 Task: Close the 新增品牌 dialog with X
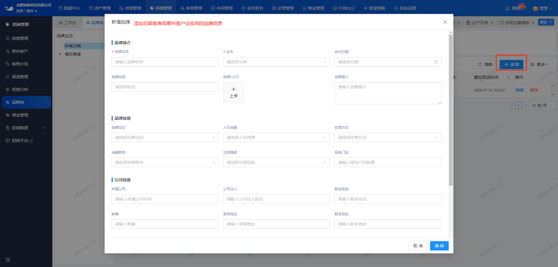click(x=445, y=22)
